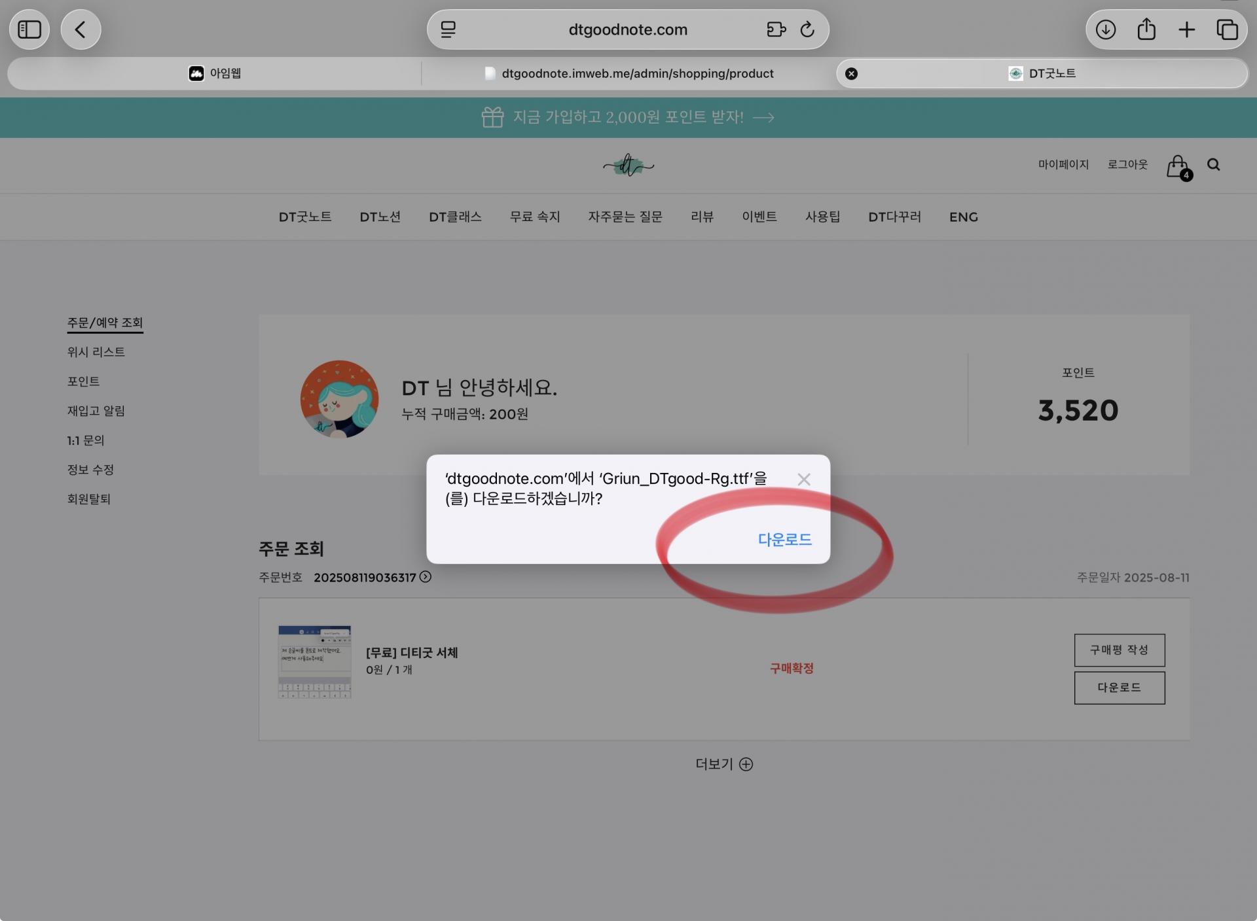Tap the share icon in the toolbar

point(1146,29)
